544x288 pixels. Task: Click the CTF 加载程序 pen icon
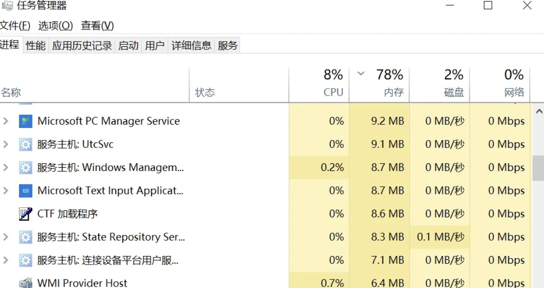click(25, 214)
